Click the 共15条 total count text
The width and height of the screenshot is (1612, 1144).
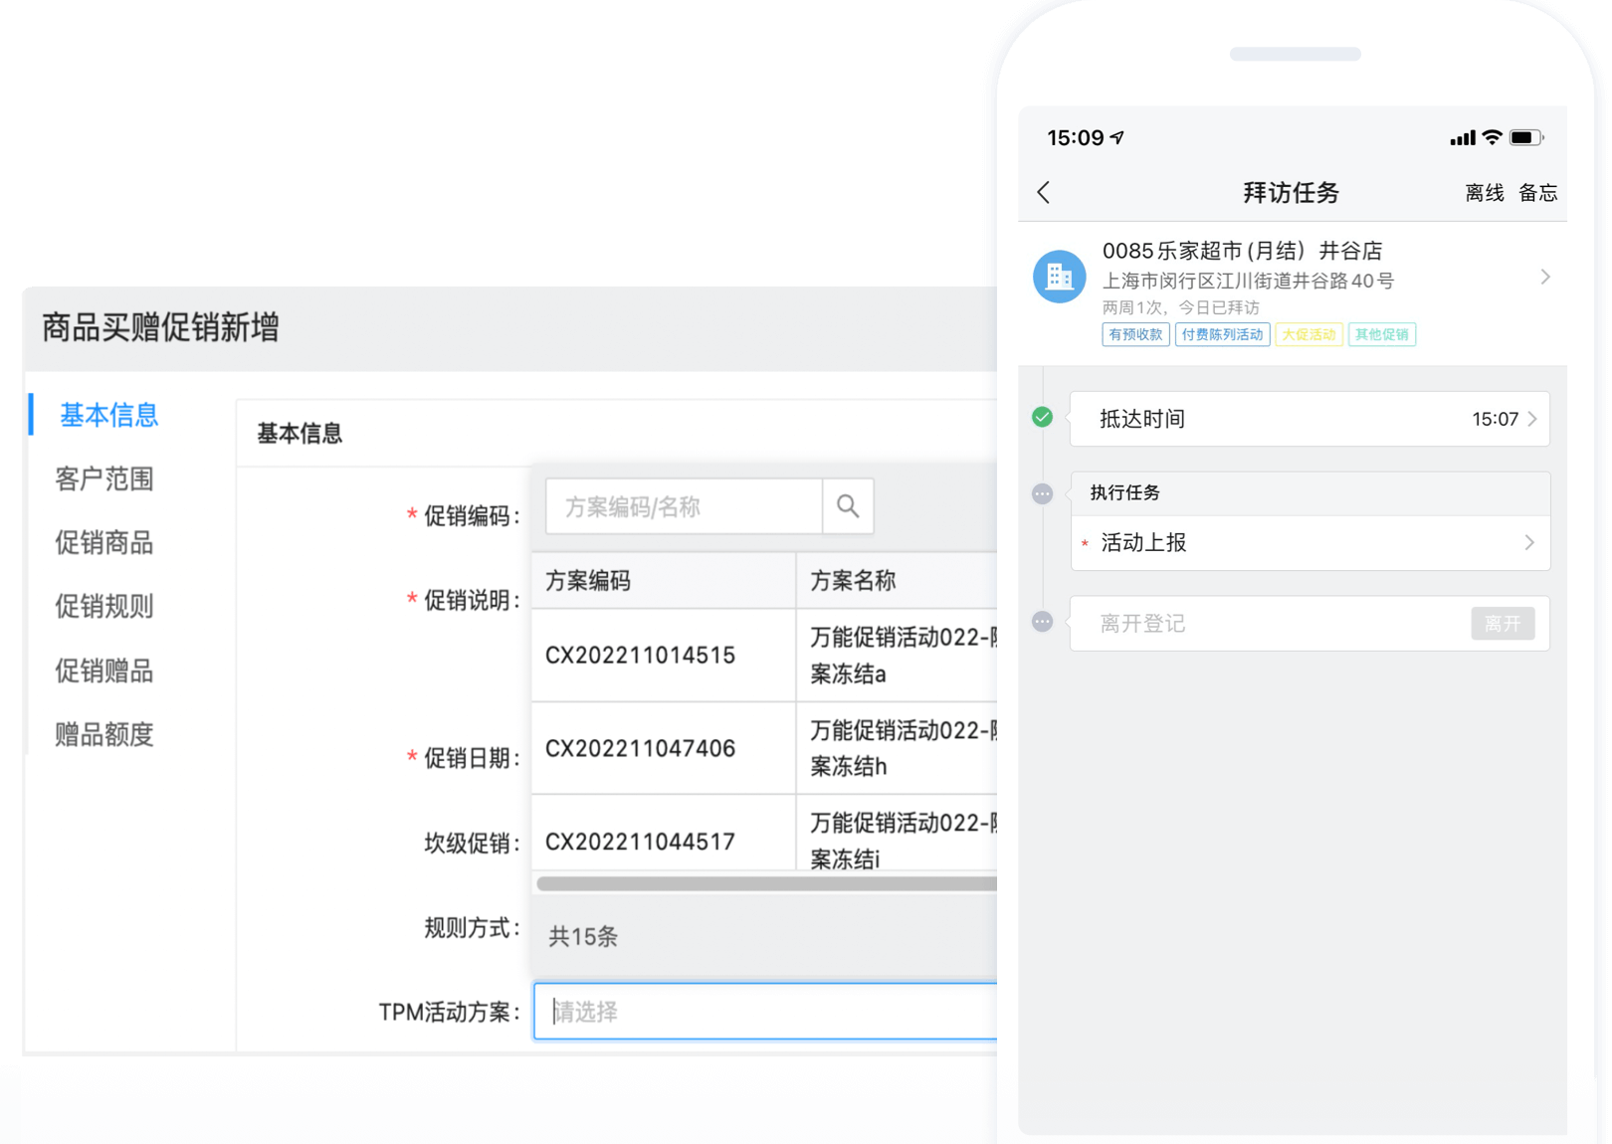click(583, 936)
